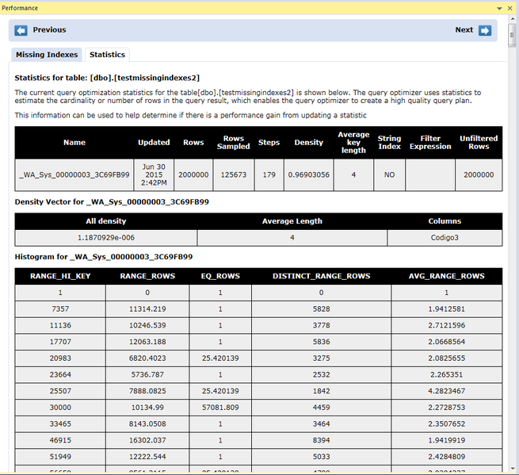519x475 pixels.
Task: Click the AVG_RANGE_ROWS column header
Action: coord(447,276)
